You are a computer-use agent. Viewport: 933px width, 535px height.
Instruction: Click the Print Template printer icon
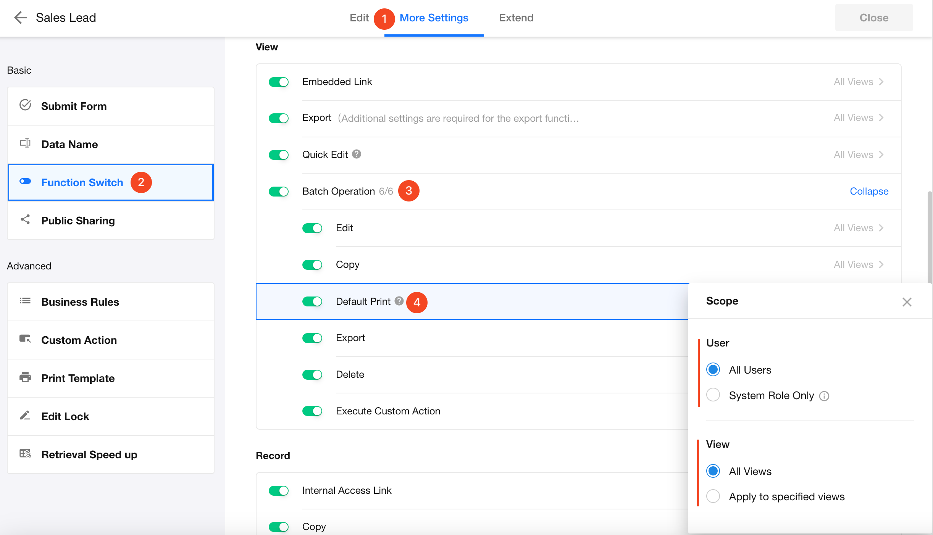[25, 377]
